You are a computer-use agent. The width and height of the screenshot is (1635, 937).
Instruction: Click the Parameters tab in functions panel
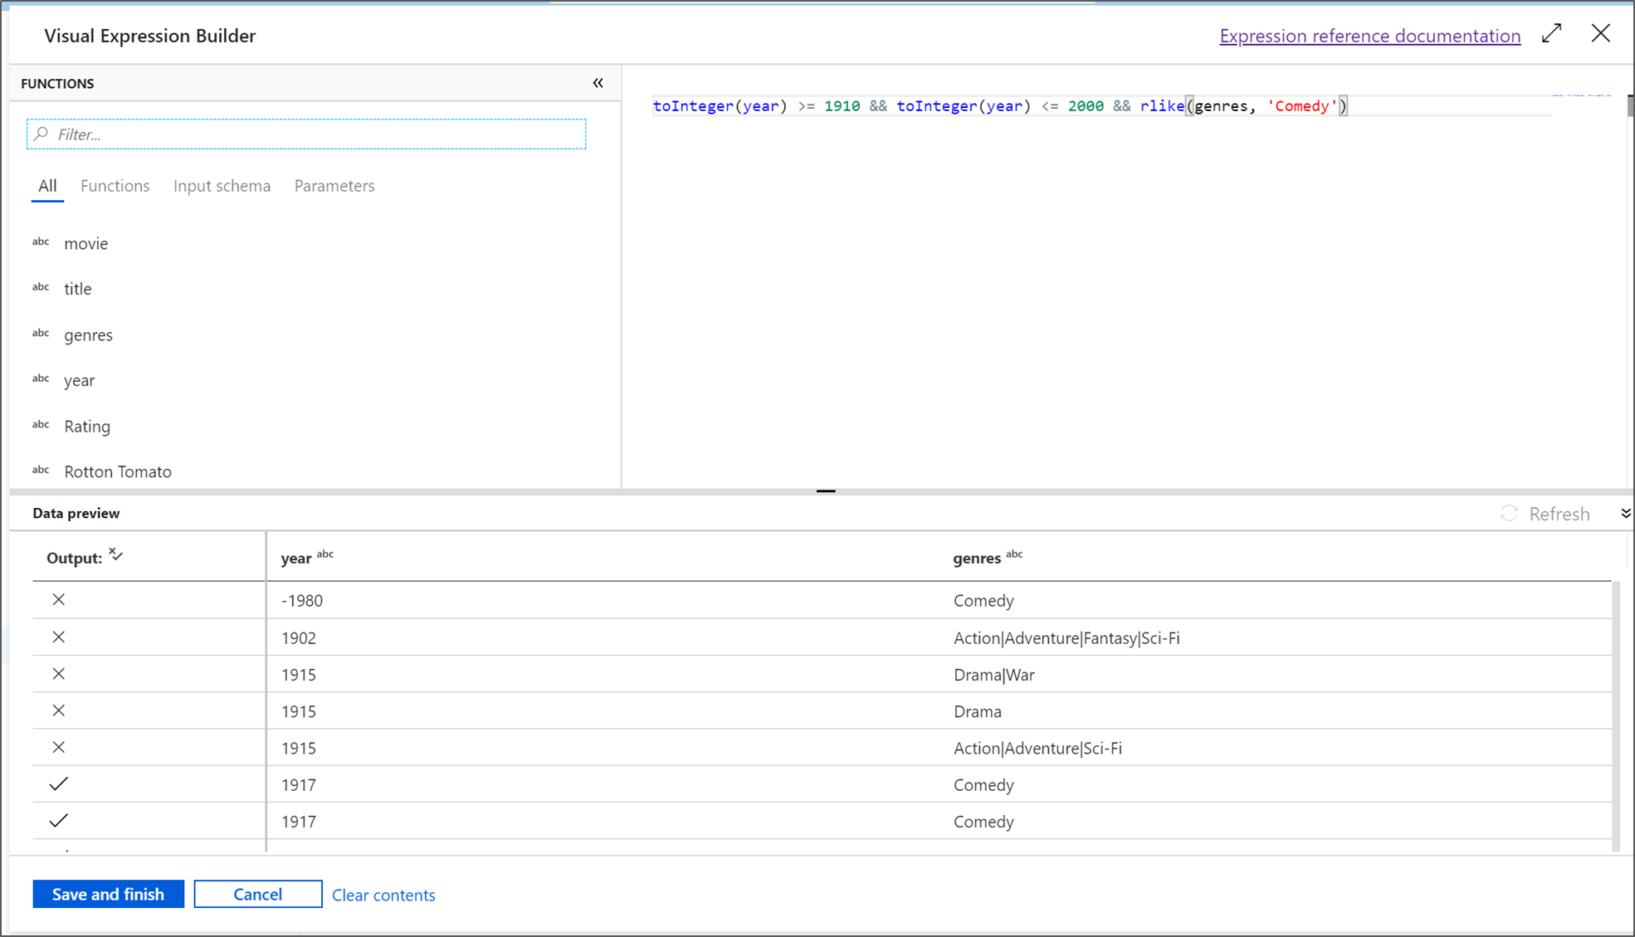click(334, 185)
